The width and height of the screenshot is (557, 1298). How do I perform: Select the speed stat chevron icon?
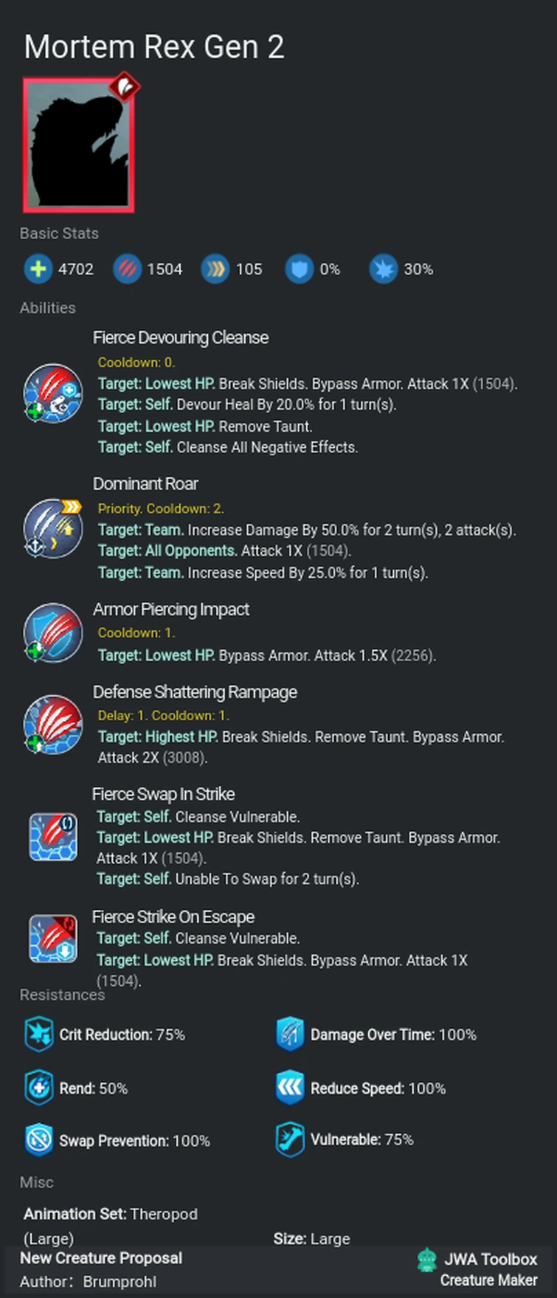tap(215, 269)
